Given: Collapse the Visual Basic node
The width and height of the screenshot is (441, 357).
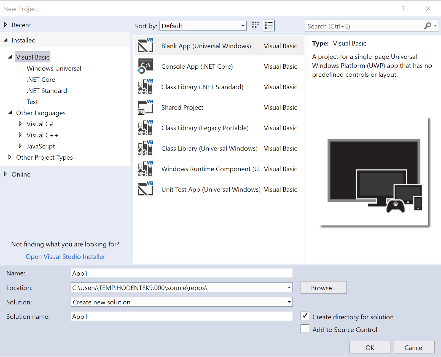Looking at the screenshot, I should [x=10, y=57].
